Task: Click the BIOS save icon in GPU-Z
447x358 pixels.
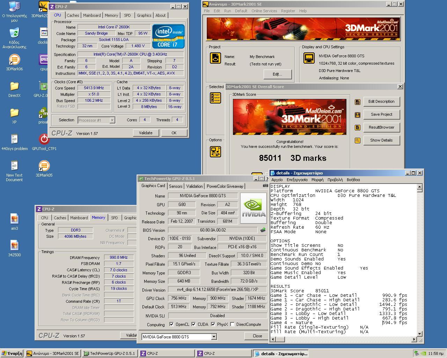Action: [263, 230]
